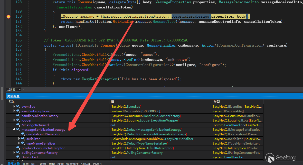Toggle the breakpoint on line 130
Viewport: 303px width, 165px height.
[8, 17]
